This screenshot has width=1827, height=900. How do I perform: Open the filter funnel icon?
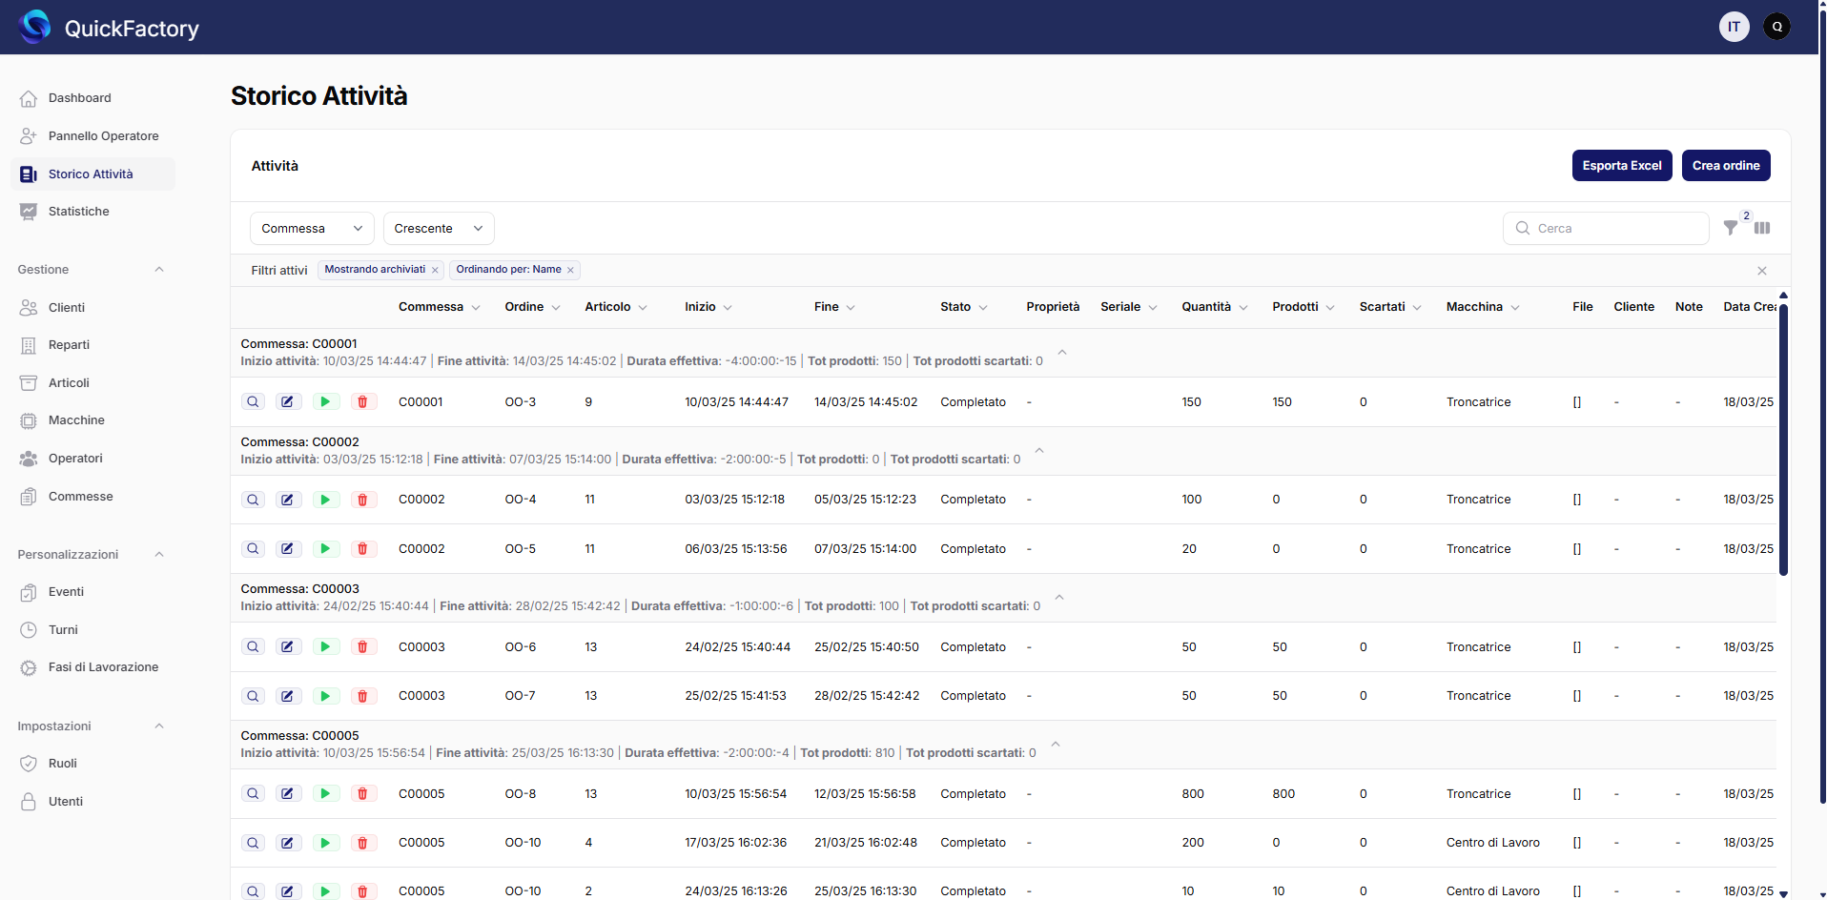[x=1730, y=228]
